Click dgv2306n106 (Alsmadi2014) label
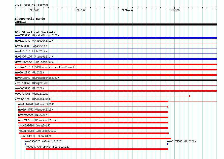The height and width of the screenshot is (159, 224). (34, 57)
